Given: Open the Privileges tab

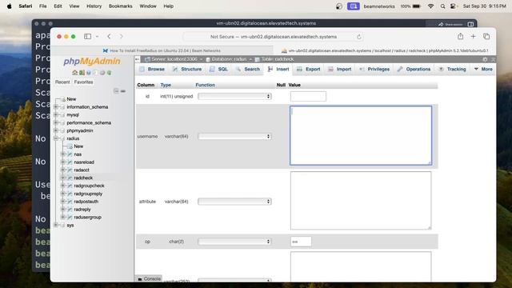Looking at the screenshot, I should click(374, 70).
